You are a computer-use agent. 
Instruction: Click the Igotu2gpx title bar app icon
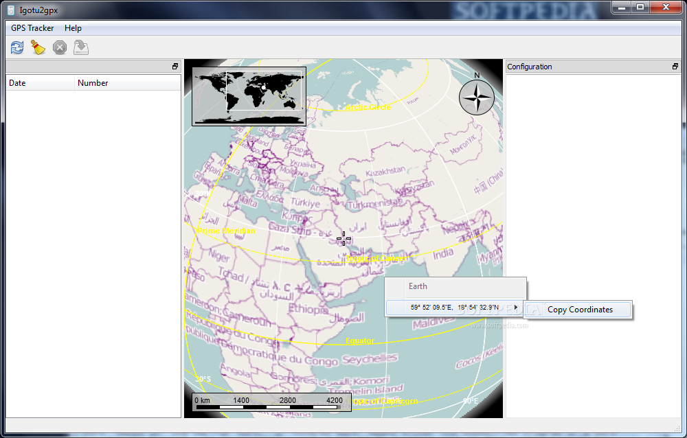point(12,10)
